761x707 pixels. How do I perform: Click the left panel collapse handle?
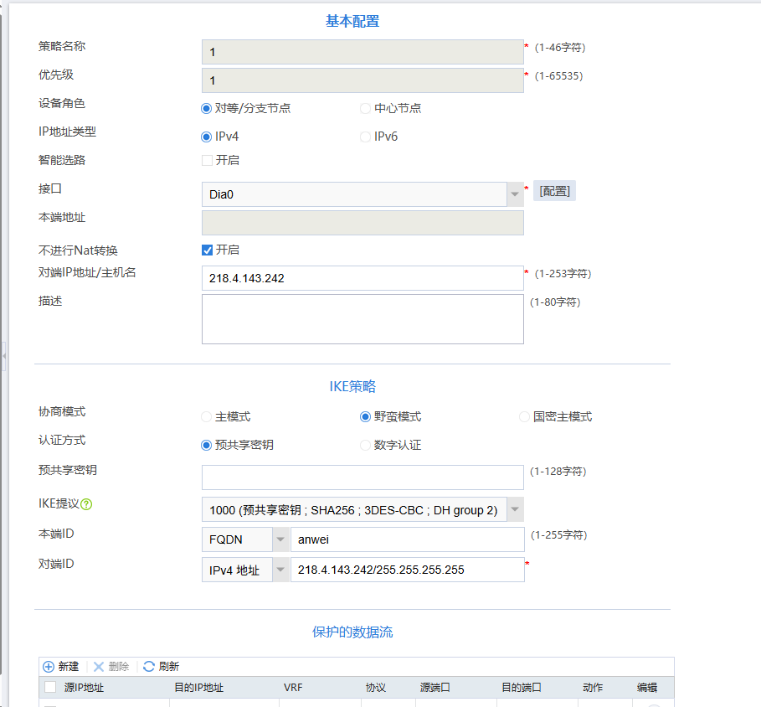coord(4,356)
